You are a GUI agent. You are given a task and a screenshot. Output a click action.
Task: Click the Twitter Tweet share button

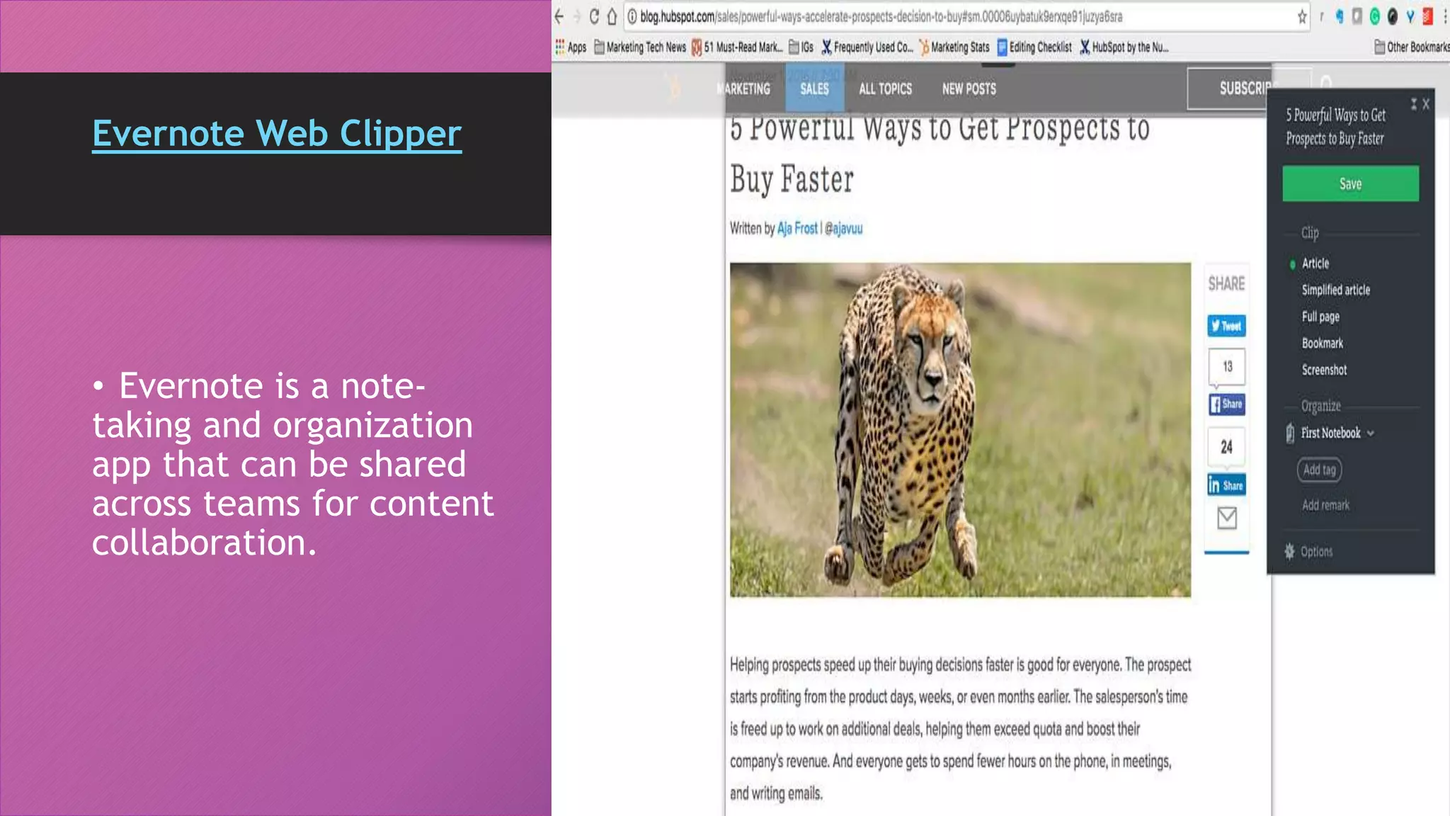(x=1226, y=326)
